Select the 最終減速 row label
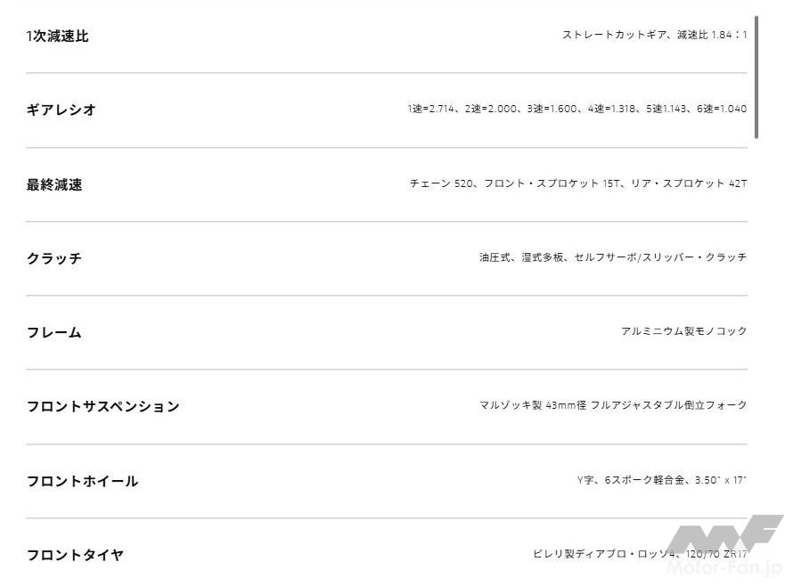The image size is (793, 586). click(54, 185)
